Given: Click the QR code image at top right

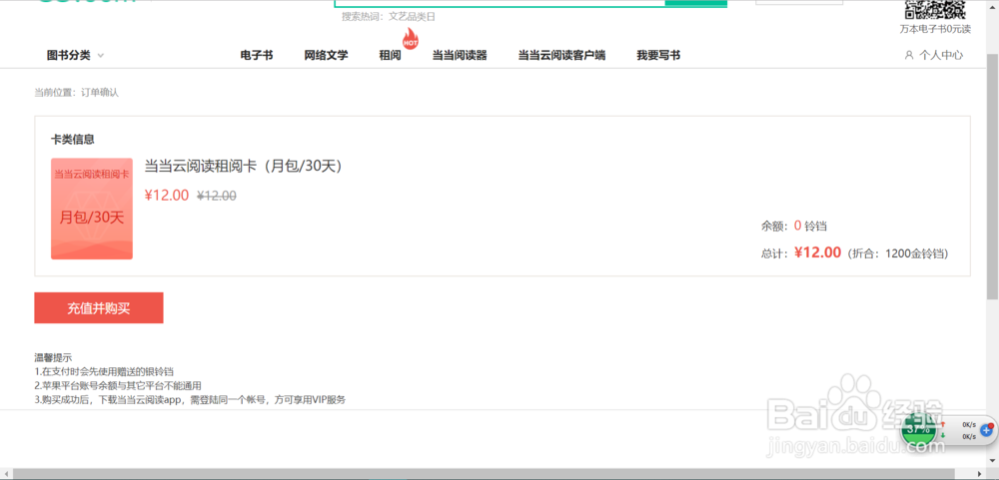Looking at the screenshot, I should point(935,10).
